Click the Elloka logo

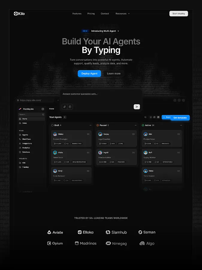[86, 232]
